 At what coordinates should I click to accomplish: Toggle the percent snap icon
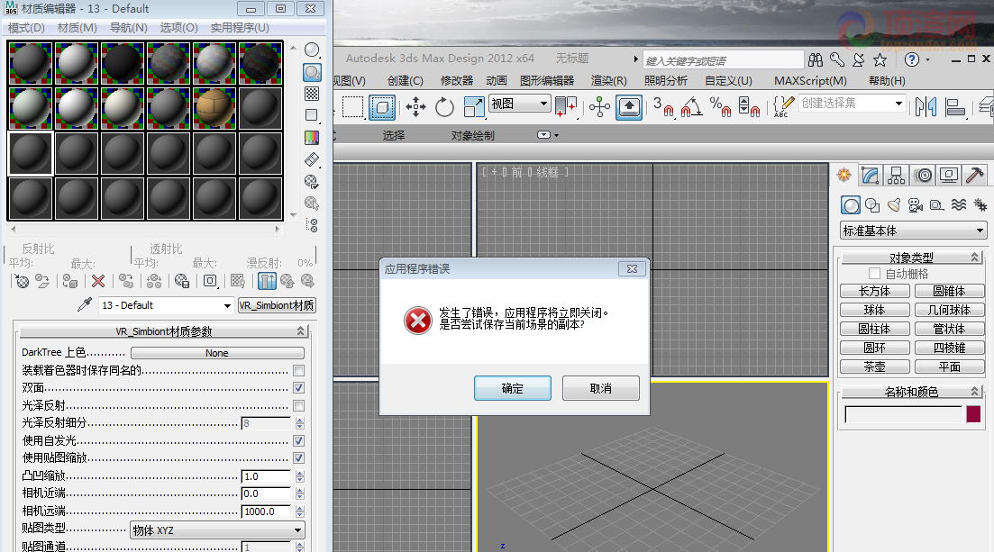pyautogui.click(x=720, y=106)
